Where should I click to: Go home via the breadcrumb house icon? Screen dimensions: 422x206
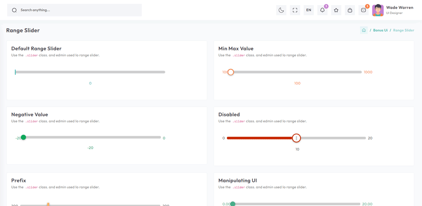coord(364,30)
